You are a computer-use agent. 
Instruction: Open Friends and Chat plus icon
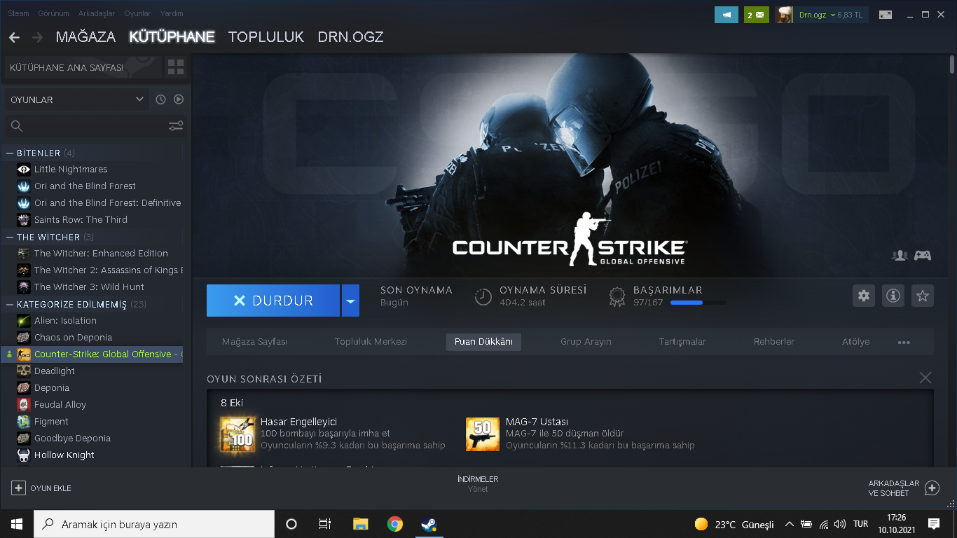pyautogui.click(x=932, y=488)
